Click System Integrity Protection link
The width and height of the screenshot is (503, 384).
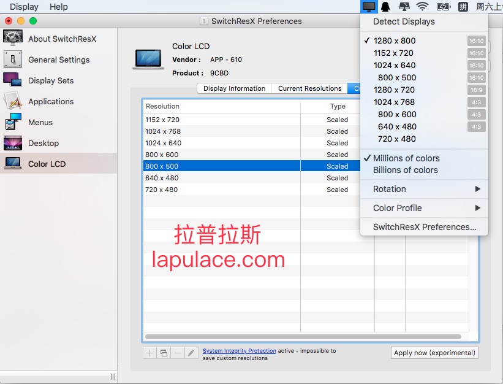(x=240, y=351)
